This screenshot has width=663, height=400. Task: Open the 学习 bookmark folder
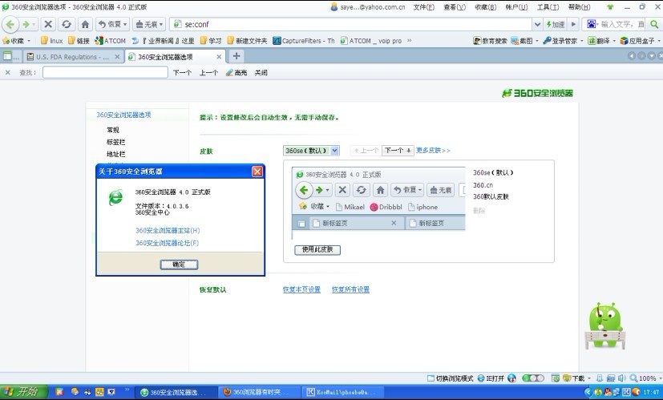click(x=211, y=41)
